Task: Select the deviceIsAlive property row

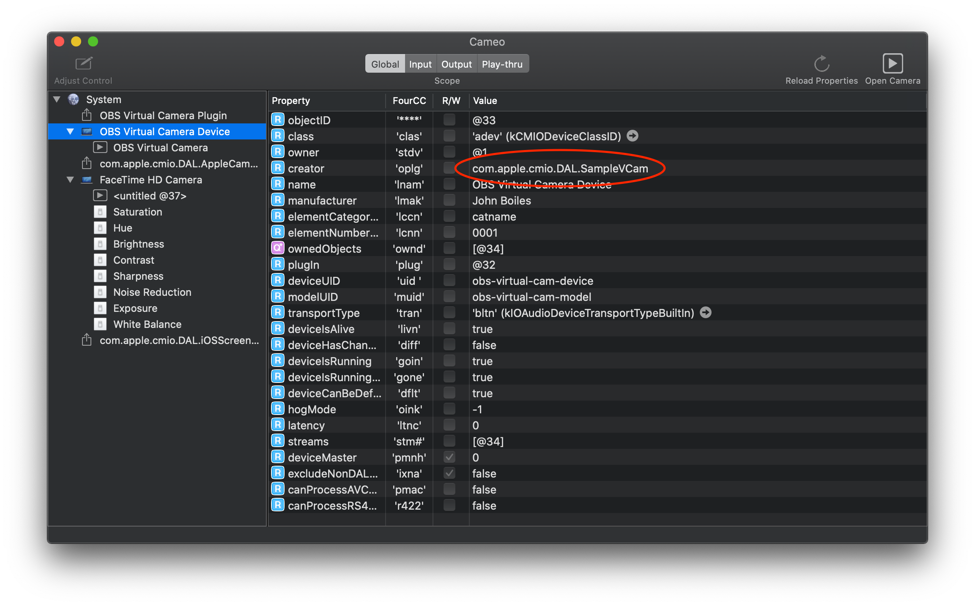Action: (597, 329)
